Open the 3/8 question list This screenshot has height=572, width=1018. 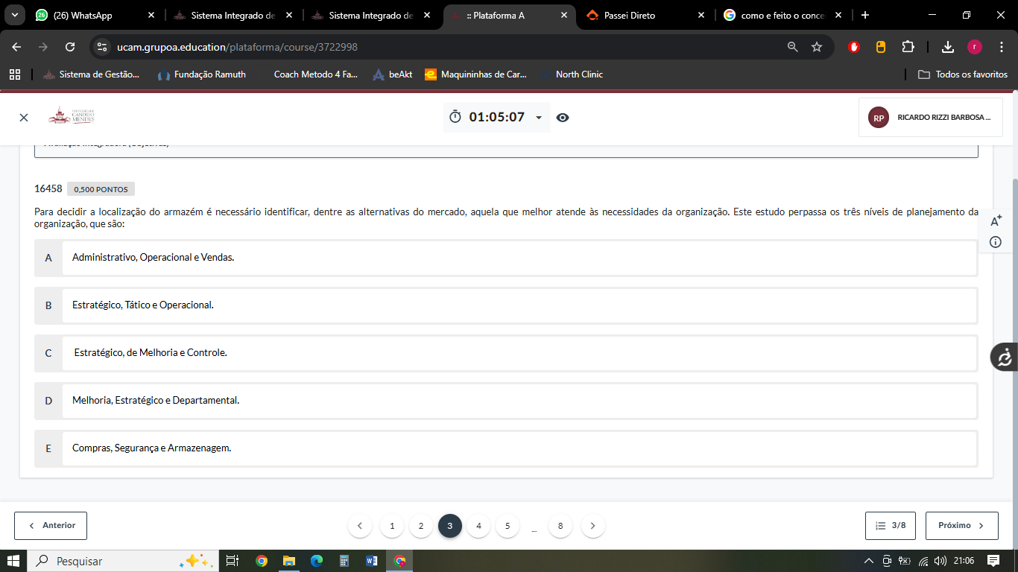click(x=891, y=526)
